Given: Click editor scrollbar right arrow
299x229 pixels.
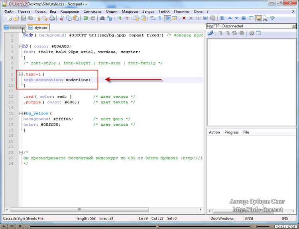Looking at the screenshot, I should 200,210.
